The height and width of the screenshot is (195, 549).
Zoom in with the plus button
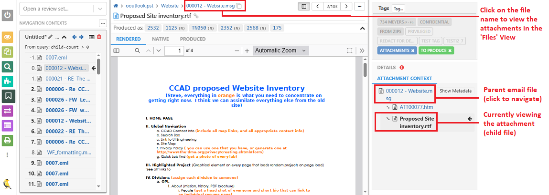point(247,51)
